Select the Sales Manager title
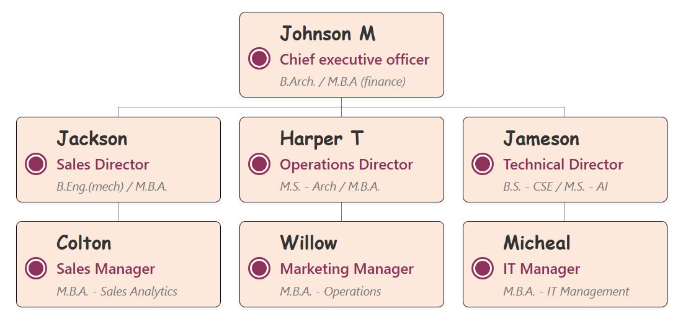 pyautogui.click(x=105, y=269)
